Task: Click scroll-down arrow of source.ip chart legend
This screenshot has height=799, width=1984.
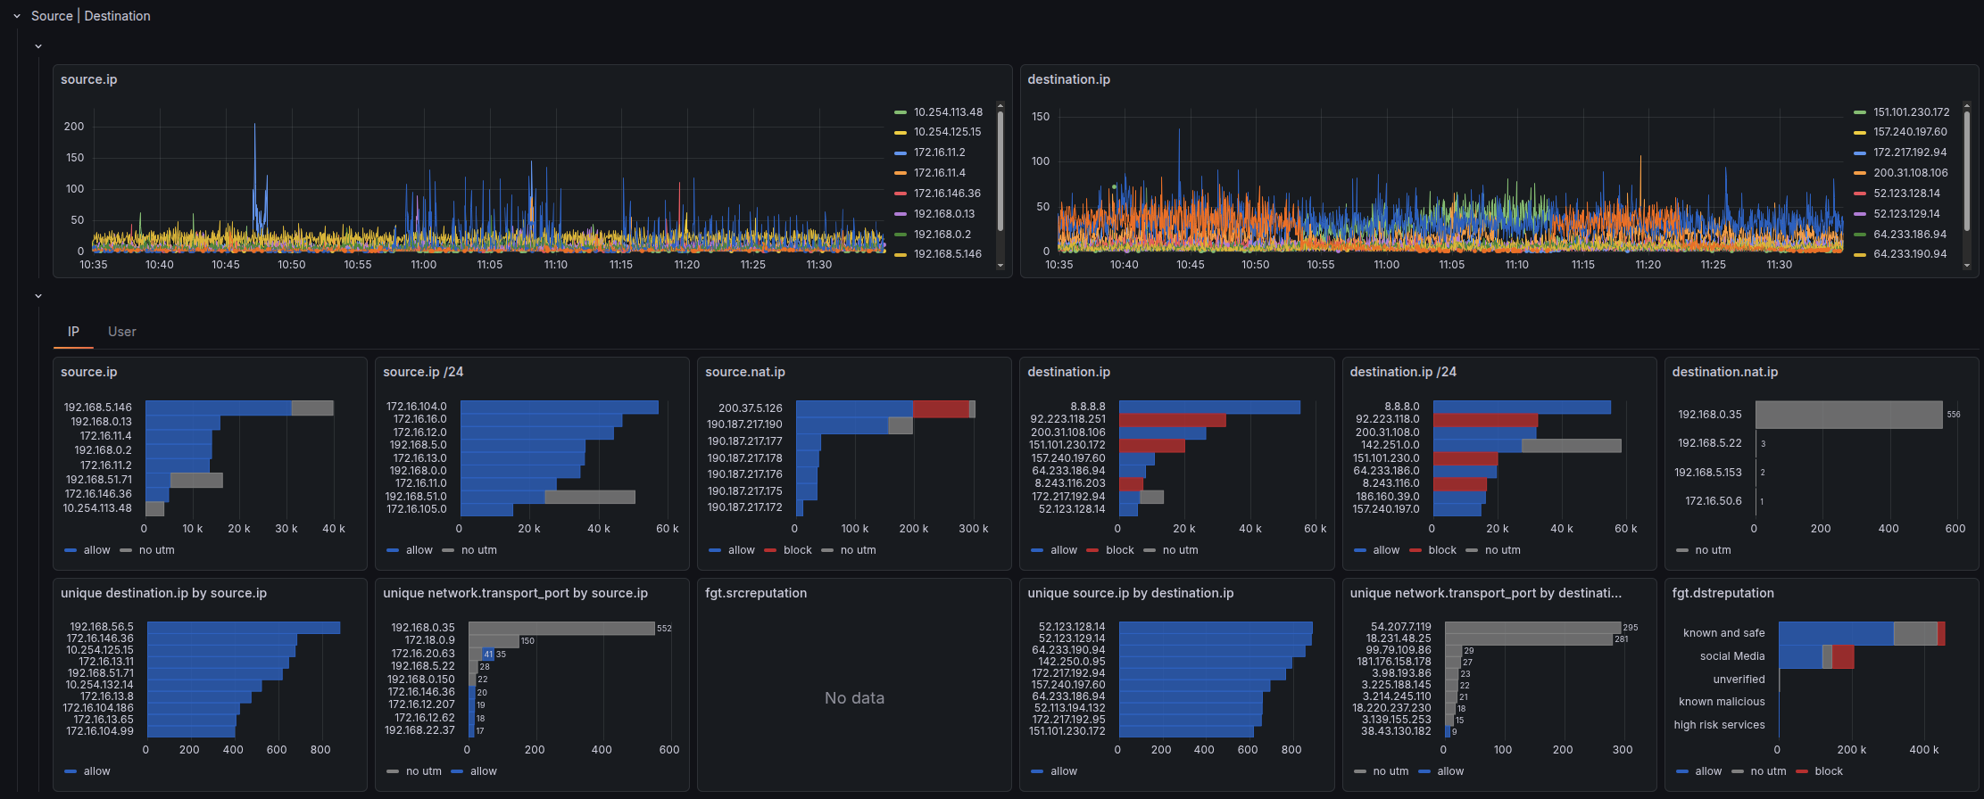Action: [1000, 265]
